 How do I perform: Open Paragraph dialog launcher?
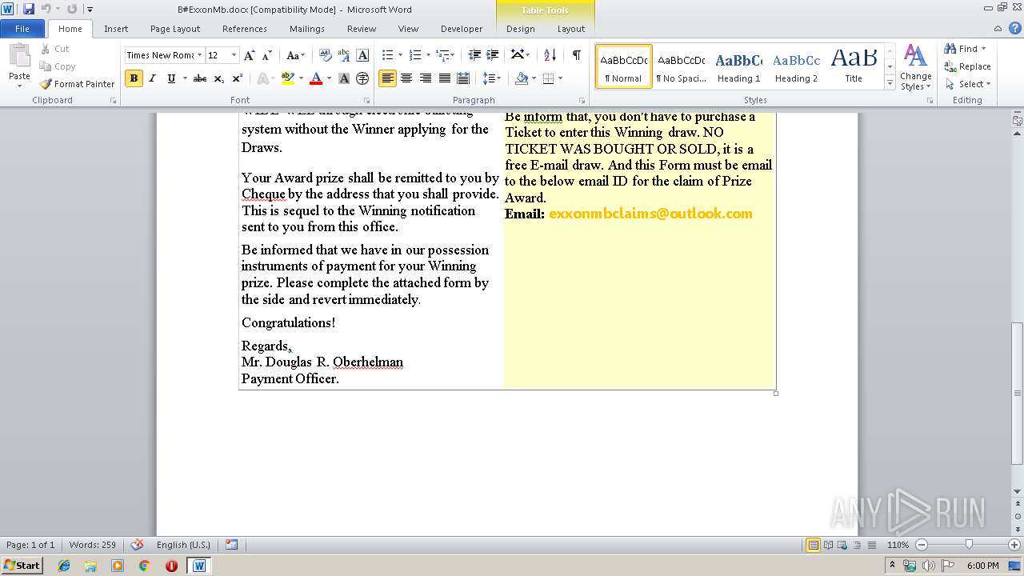pyautogui.click(x=584, y=101)
